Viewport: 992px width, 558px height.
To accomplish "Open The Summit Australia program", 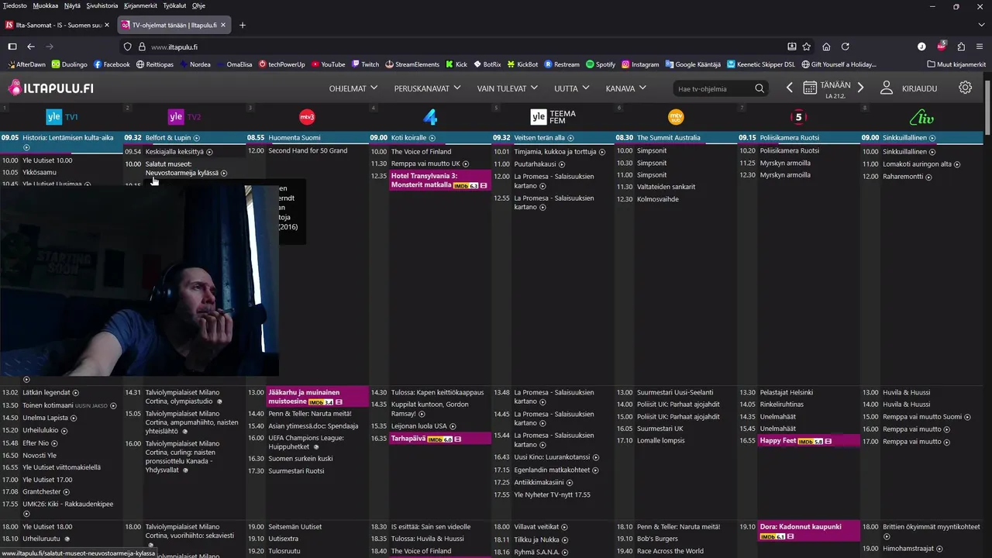I will [x=668, y=138].
